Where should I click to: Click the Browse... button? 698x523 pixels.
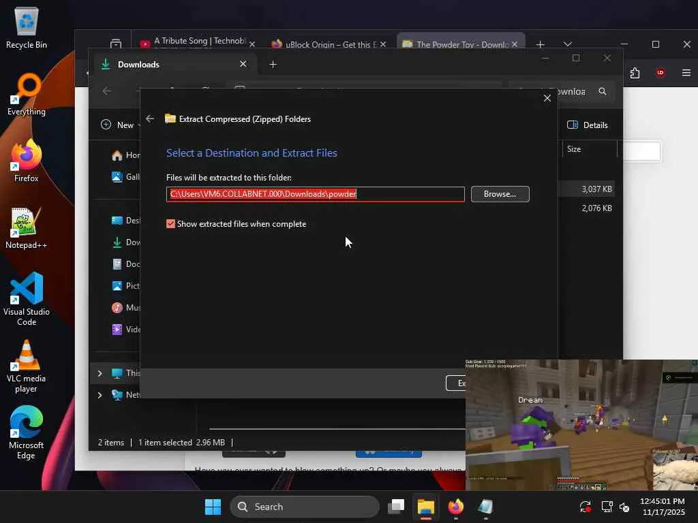tap(500, 194)
